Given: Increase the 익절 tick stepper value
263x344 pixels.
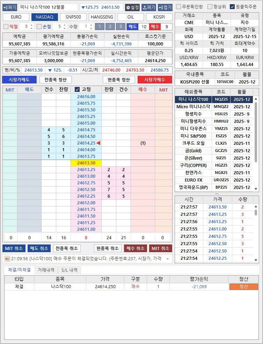Looking at the screenshot, I should (31, 25).
